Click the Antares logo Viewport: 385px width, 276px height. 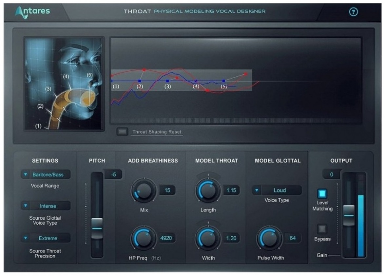(x=32, y=12)
